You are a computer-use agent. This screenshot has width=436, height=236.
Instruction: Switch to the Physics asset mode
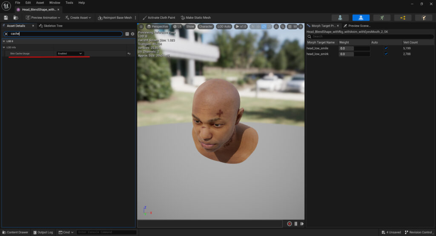pos(423,17)
